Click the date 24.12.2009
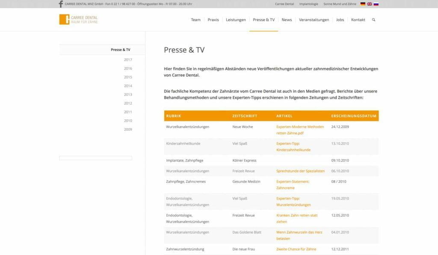438x255 pixels. 340,127
